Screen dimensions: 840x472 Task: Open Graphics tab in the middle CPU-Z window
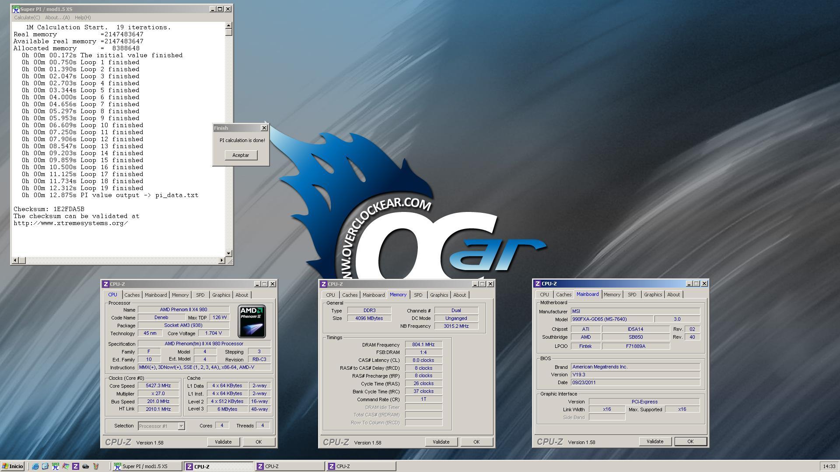pyautogui.click(x=439, y=295)
